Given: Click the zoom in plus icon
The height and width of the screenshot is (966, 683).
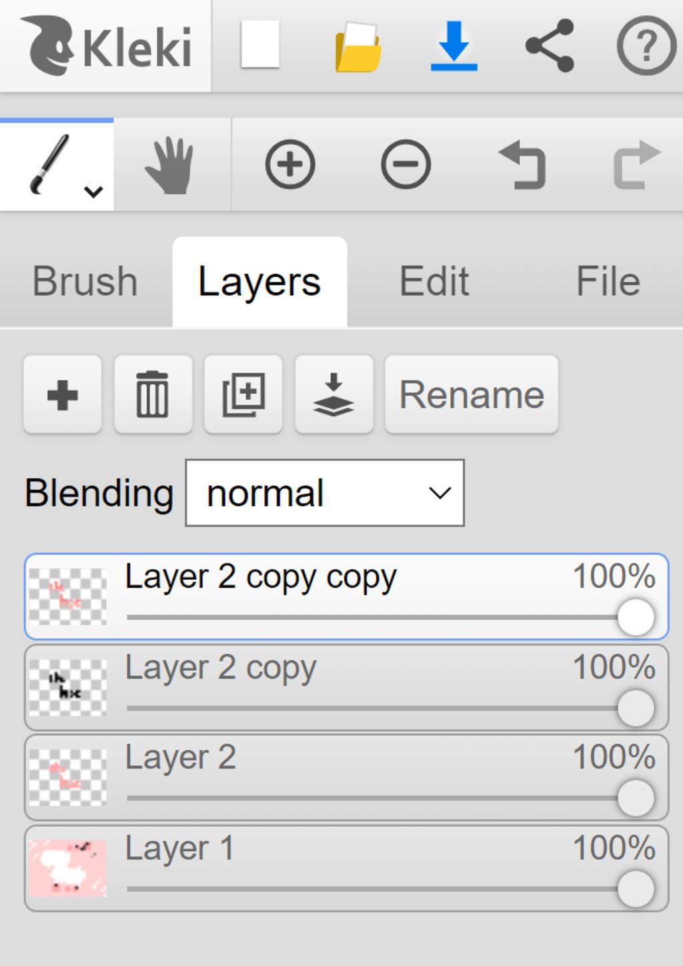Looking at the screenshot, I should (290, 165).
